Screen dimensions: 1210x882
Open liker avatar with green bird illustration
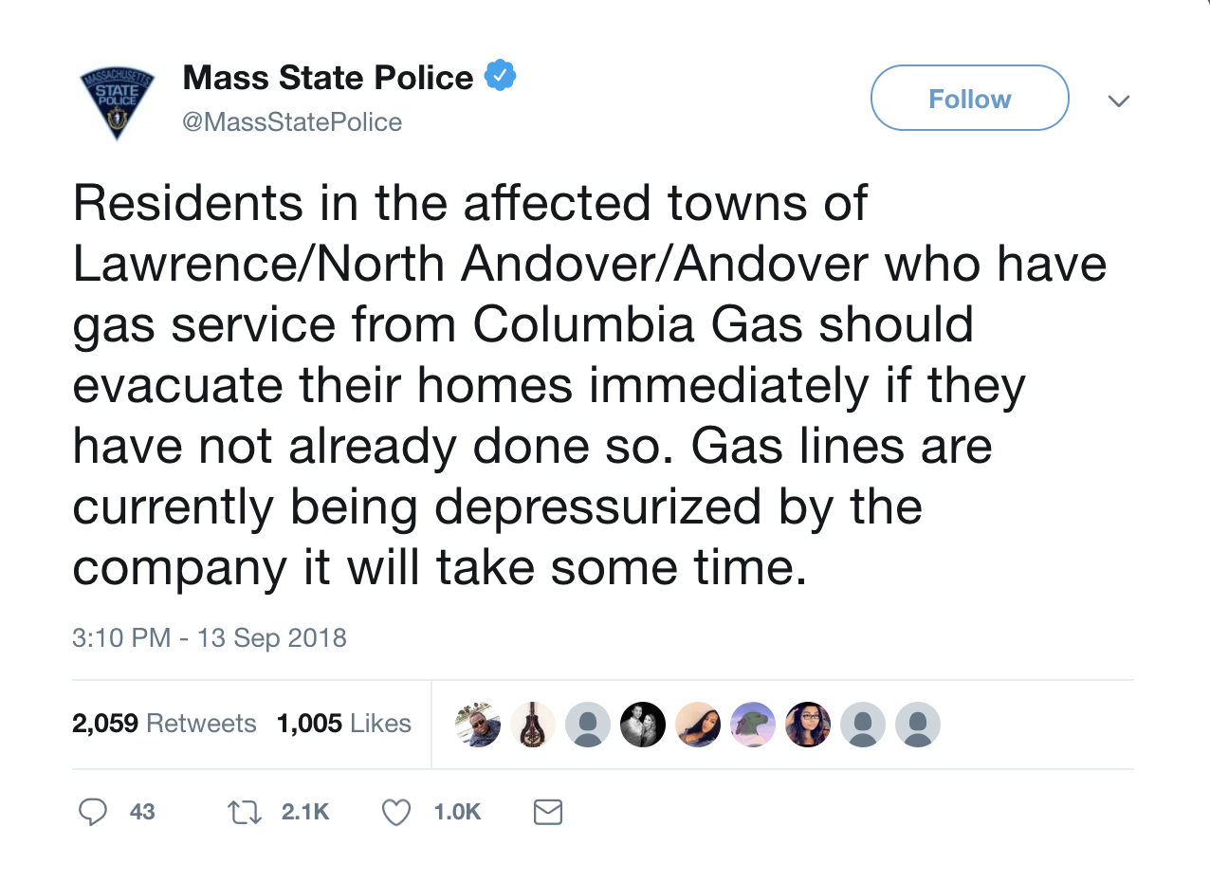point(753,725)
